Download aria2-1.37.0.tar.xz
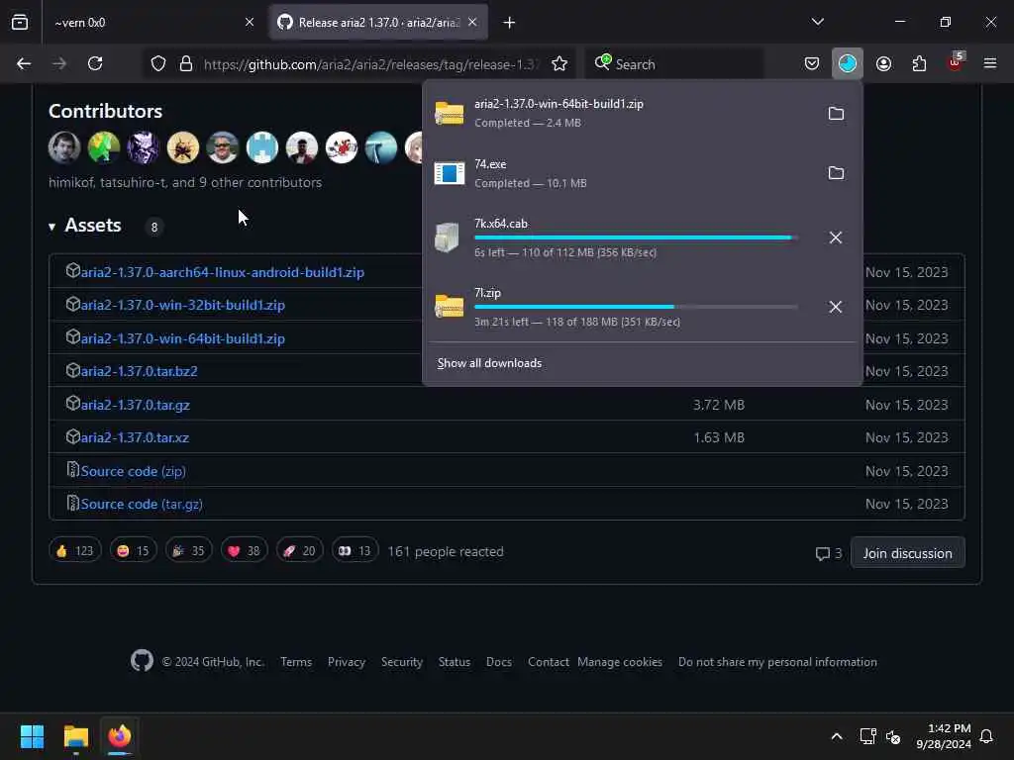The height and width of the screenshot is (760, 1014). (135, 438)
